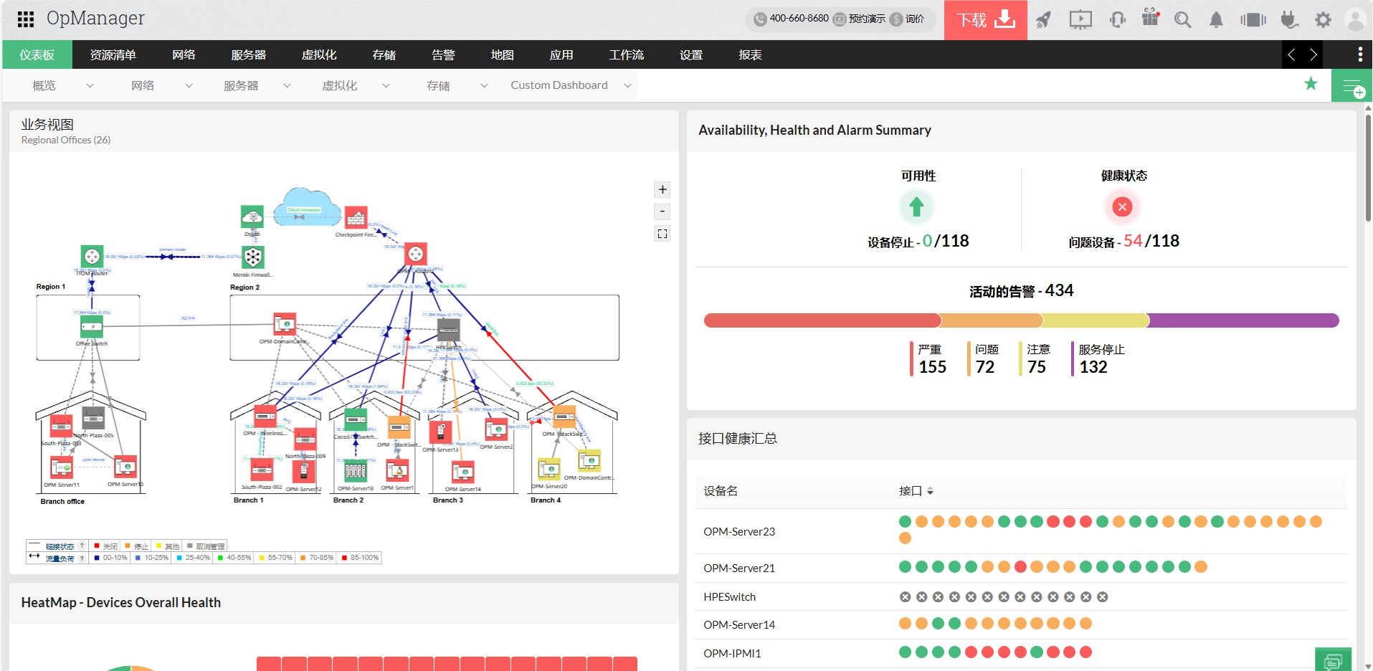
Task: Open the 报表 reports menu
Action: (750, 54)
